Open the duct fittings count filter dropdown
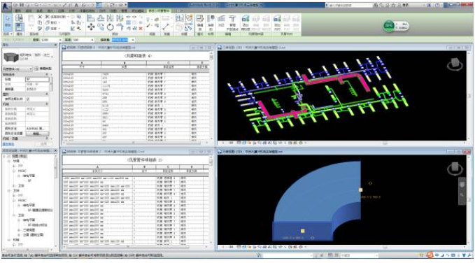The height and width of the screenshot is (263, 475). pos(31,69)
